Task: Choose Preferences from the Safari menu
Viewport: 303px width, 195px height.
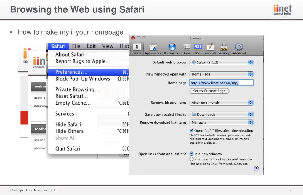Action: [x=88, y=72]
